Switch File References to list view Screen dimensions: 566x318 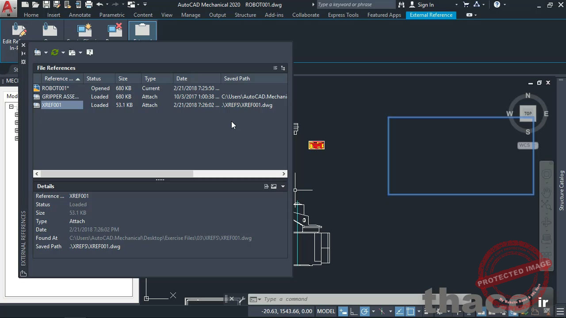point(275,68)
